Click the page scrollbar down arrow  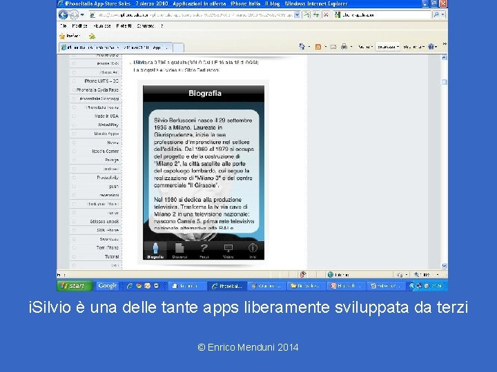click(444, 266)
